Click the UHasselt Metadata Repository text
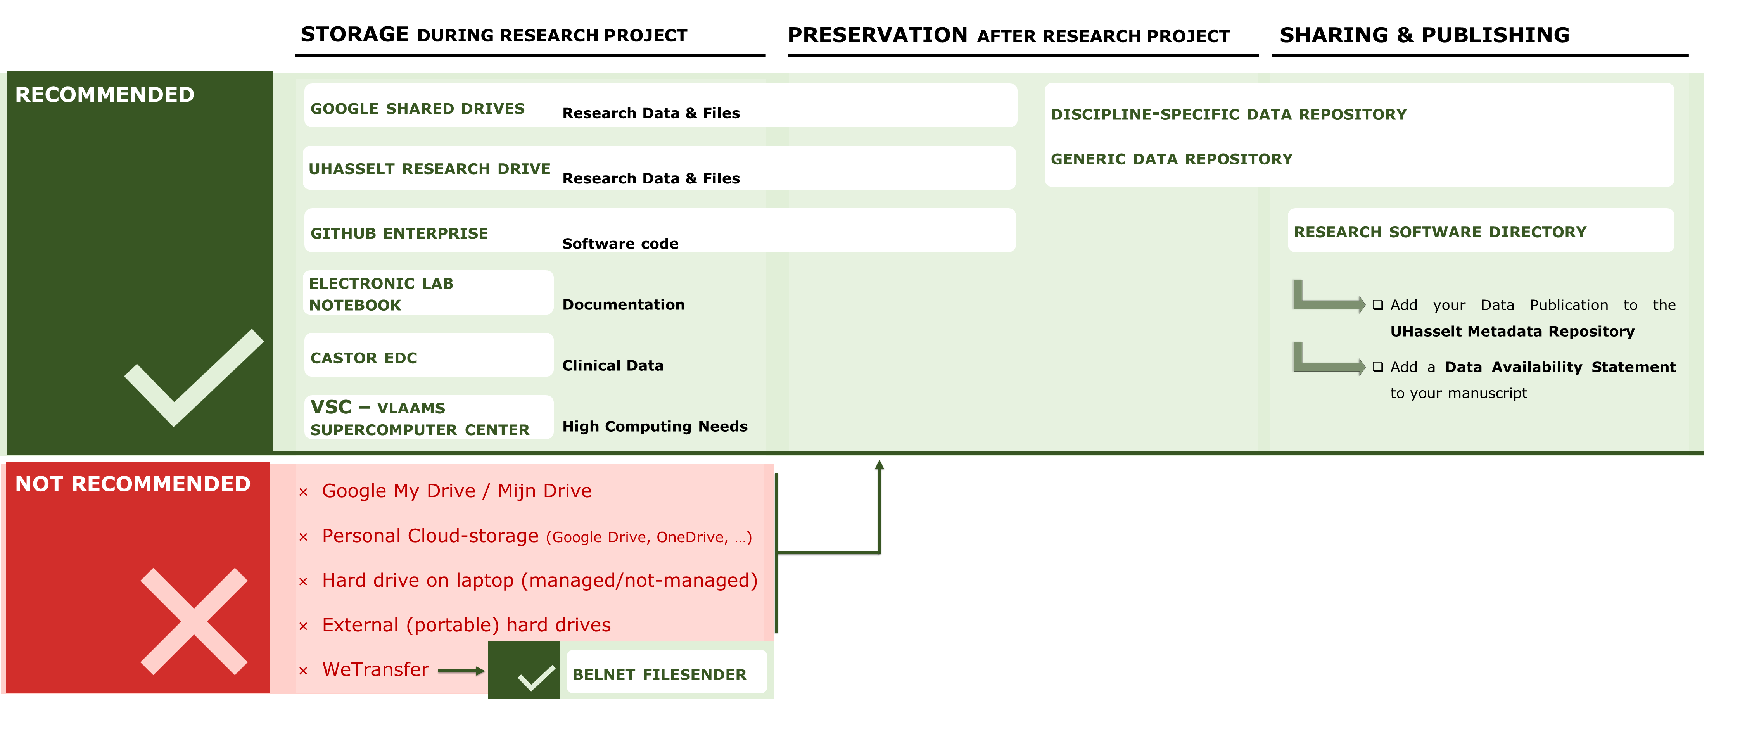This screenshot has width=1759, height=733. (1512, 331)
